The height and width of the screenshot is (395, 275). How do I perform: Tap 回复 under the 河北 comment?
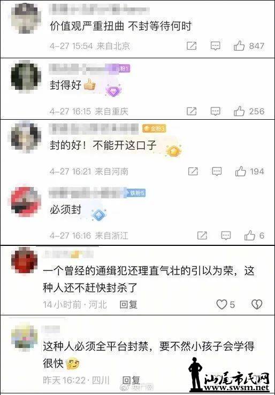[x=128, y=304]
